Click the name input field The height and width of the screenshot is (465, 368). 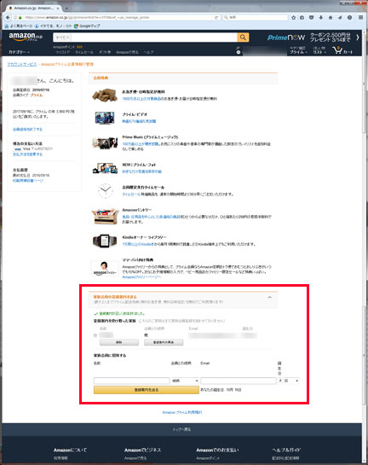(132, 381)
